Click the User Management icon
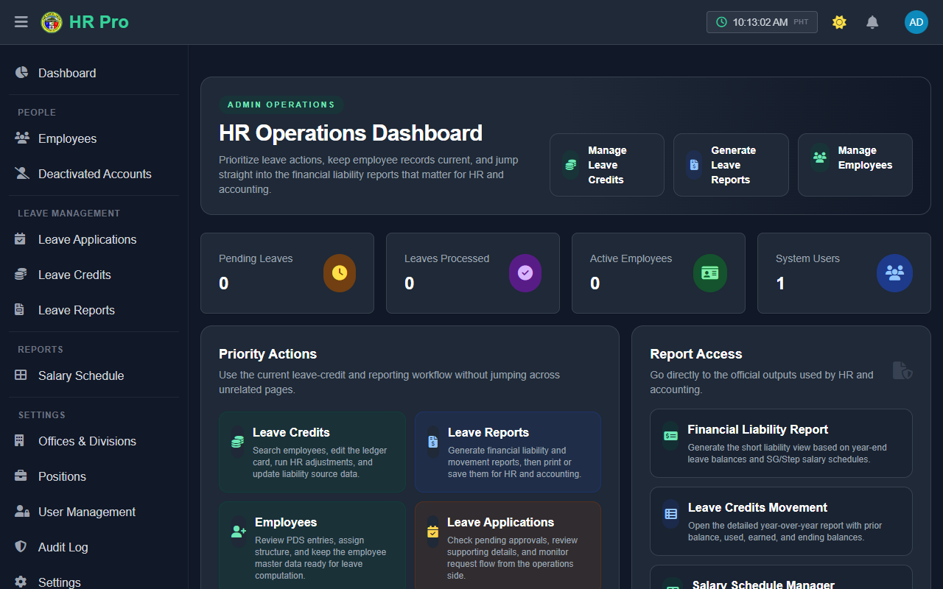The width and height of the screenshot is (943, 589). (21, 512)
